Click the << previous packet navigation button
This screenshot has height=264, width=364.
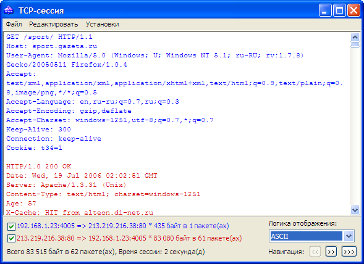pyautogui.click(x=315, y=252)
